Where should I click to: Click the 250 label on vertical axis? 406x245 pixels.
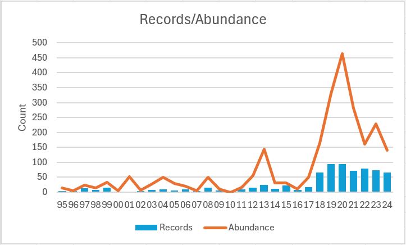click(x=41, y=117)
